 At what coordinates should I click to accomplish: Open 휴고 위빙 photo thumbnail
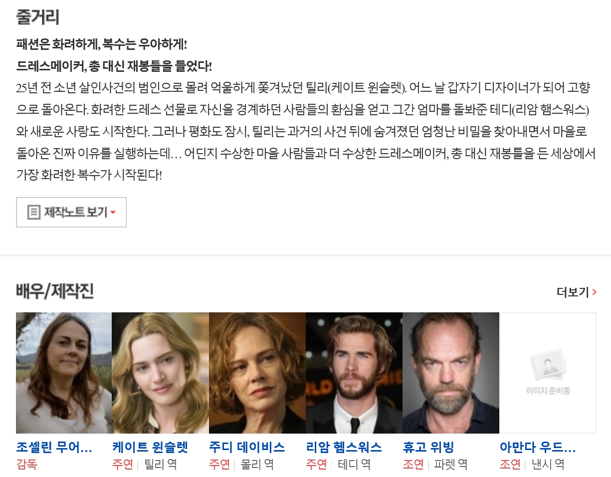coord(451,373)
